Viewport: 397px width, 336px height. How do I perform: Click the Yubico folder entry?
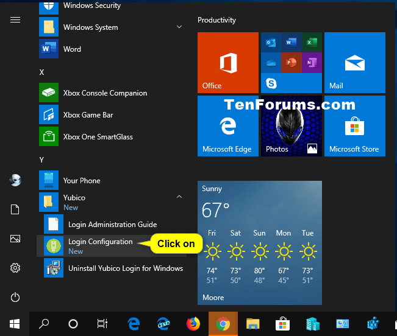tap(112, 202)
